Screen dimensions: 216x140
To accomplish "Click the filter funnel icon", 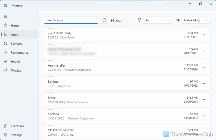I will point(139,20).
